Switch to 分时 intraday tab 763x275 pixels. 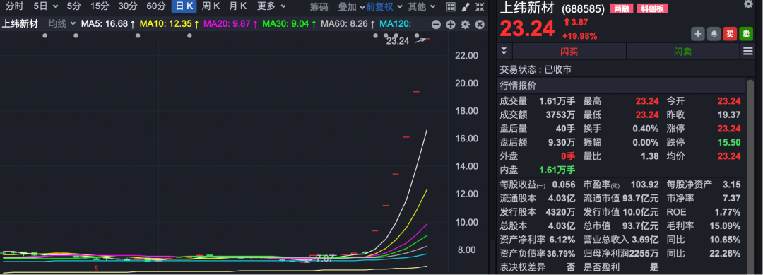point(14,7)
